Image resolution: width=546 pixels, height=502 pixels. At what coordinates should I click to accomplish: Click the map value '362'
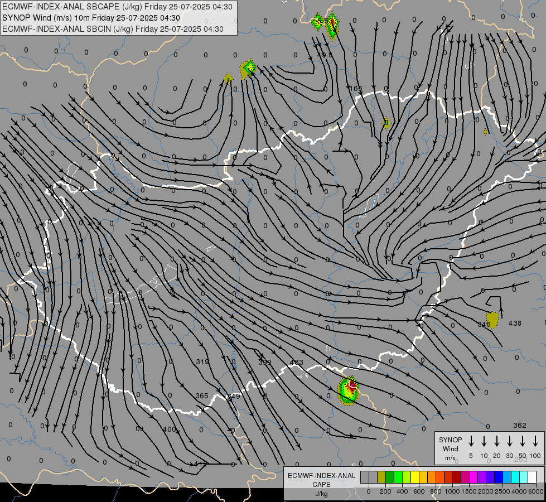520,425
